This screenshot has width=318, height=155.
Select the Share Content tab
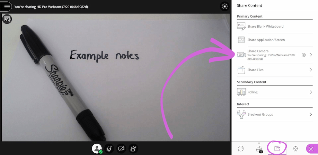click(x=277, y=148)
